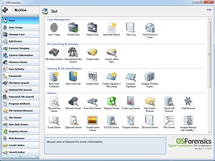Screen dimensions: 215x161
Task: Open the View Log notebook icon
Action: pyautogui.click(x=130, y=28)
